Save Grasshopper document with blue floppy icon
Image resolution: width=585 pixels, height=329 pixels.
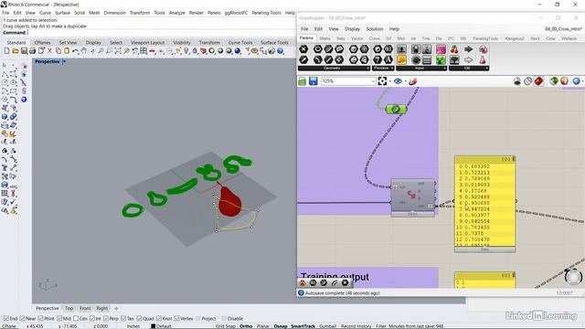(x=313, y=81)
